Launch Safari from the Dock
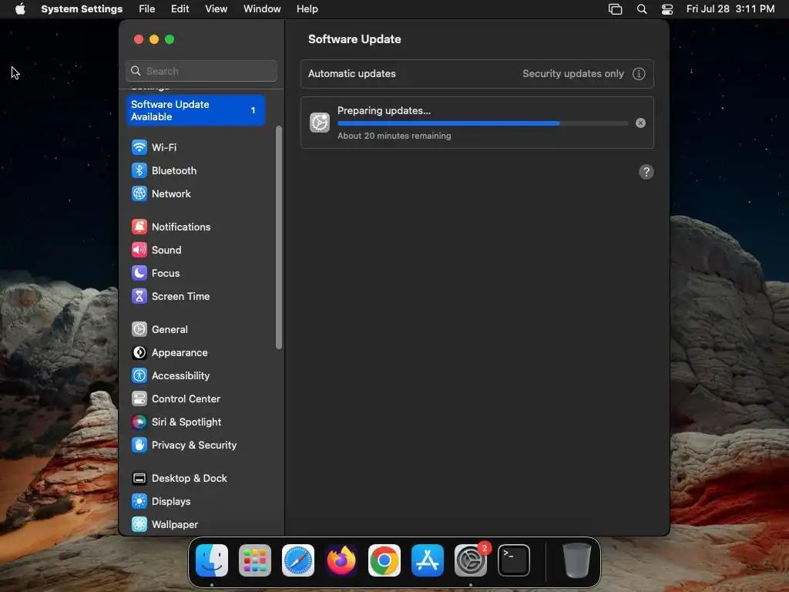 coord(298,560)
